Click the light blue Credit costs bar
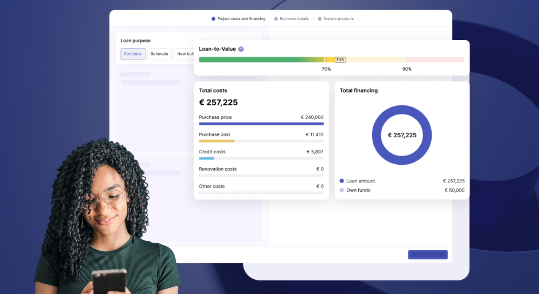 pos(207,158)
